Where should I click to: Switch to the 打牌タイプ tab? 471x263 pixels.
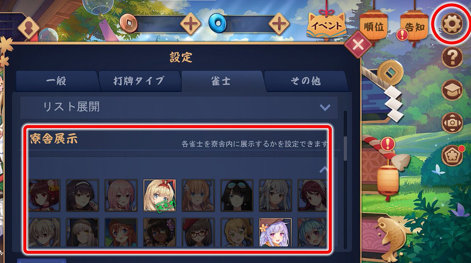[x=139, y=81]
